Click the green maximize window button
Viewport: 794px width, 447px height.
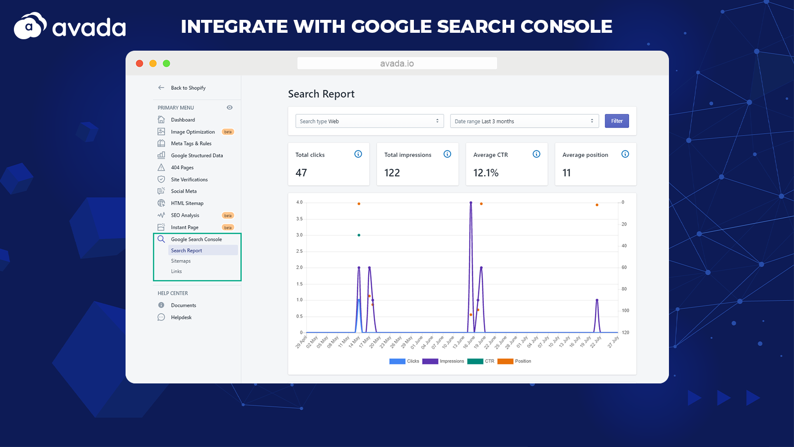(167, 63)
